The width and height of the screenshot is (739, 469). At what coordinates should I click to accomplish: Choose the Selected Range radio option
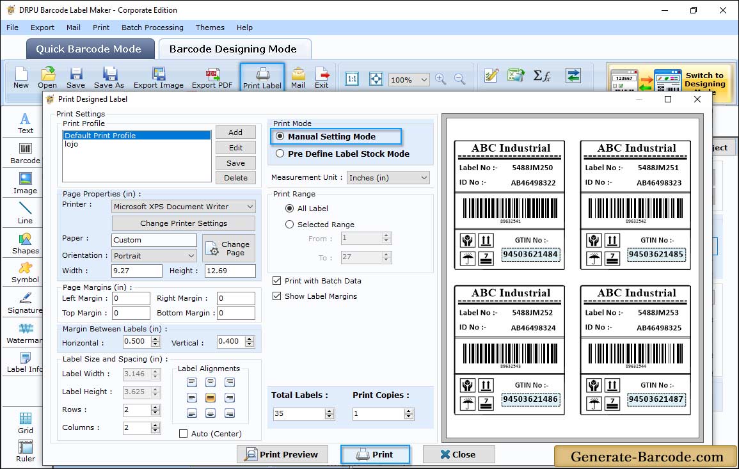(289, 225)
